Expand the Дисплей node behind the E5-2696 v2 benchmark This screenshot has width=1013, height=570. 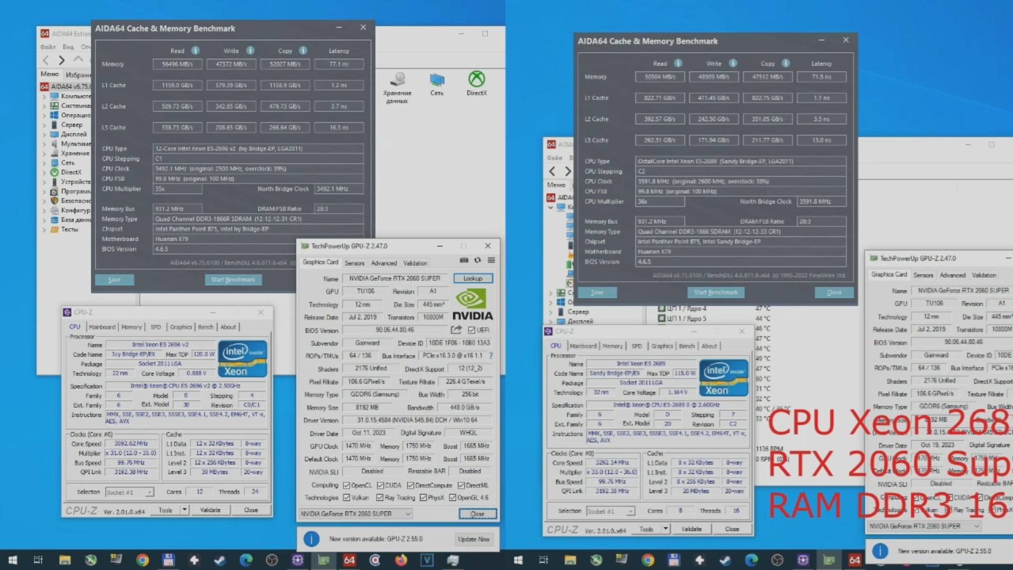tap(44, 135)
